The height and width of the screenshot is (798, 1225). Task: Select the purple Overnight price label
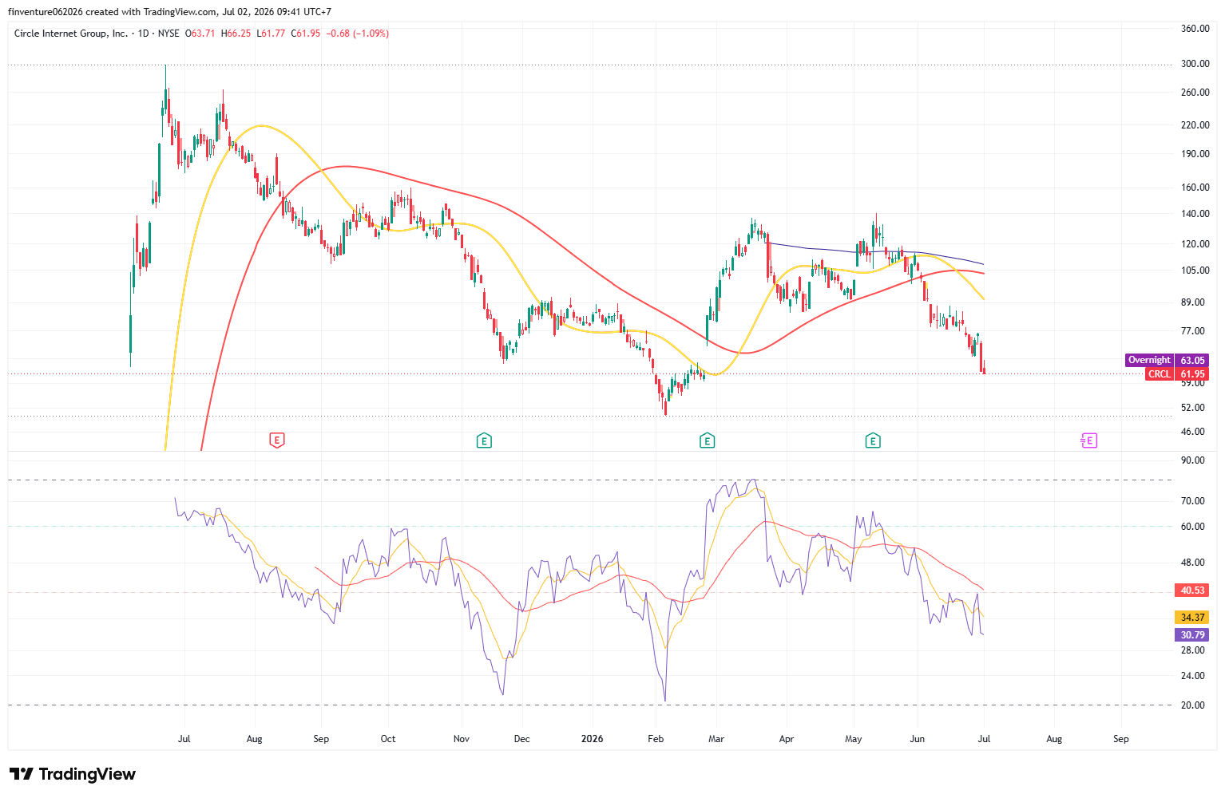pos(1149,360)
